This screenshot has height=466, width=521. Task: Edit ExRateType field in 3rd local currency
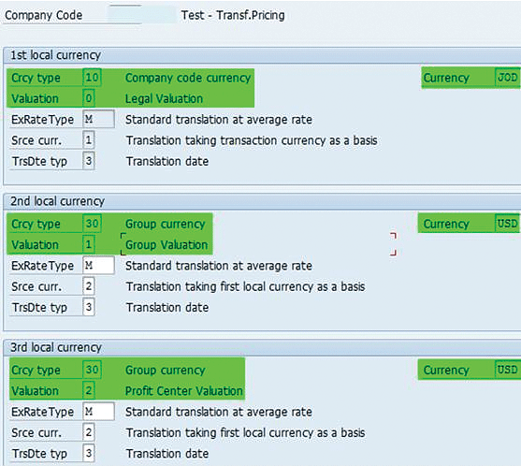(x=99, y=412)
